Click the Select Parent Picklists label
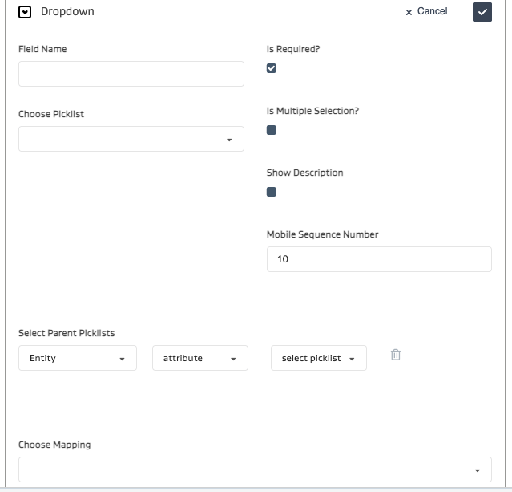Screen dimensions: 512x492 pos(72,333)
